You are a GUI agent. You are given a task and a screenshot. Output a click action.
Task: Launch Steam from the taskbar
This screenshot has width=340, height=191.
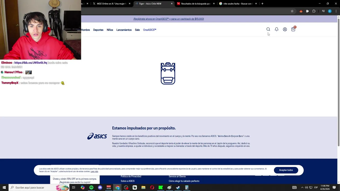[x=178, y=188]
